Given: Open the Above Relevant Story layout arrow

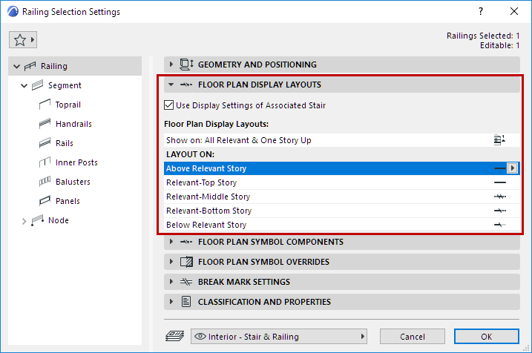Looking at the screenshot, I should [x=512, y=168].
